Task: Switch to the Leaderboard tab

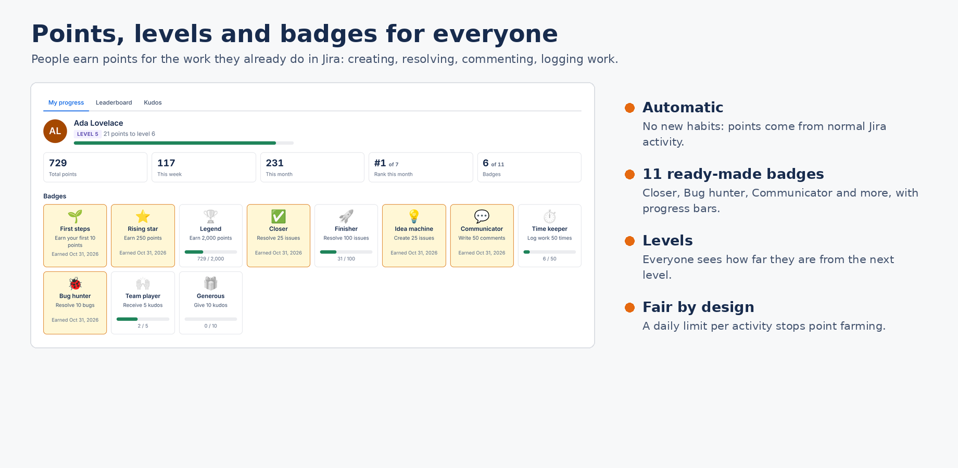Action: (114, 102)
